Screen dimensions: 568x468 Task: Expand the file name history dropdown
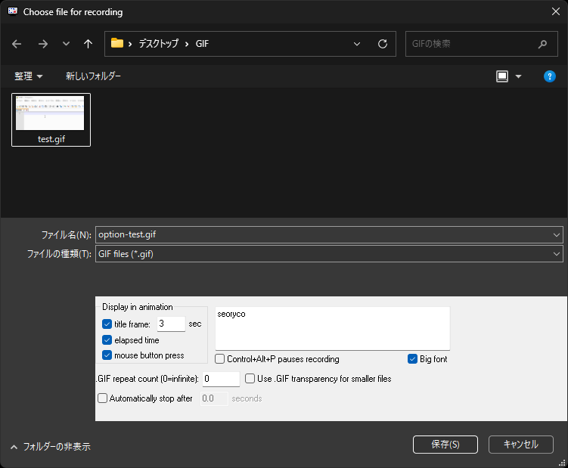(557, 235)
